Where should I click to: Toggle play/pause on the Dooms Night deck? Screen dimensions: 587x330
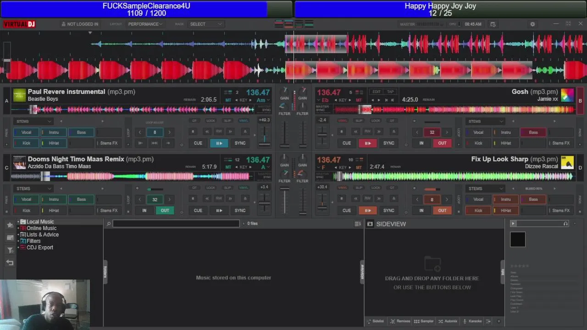219,210
